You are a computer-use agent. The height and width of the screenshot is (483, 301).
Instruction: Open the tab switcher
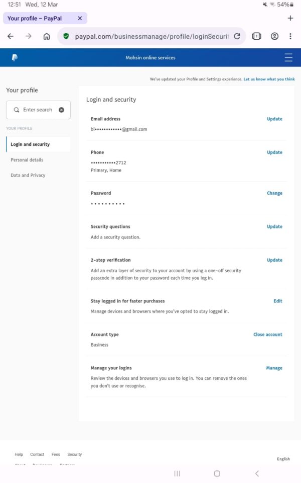(256, 36)
